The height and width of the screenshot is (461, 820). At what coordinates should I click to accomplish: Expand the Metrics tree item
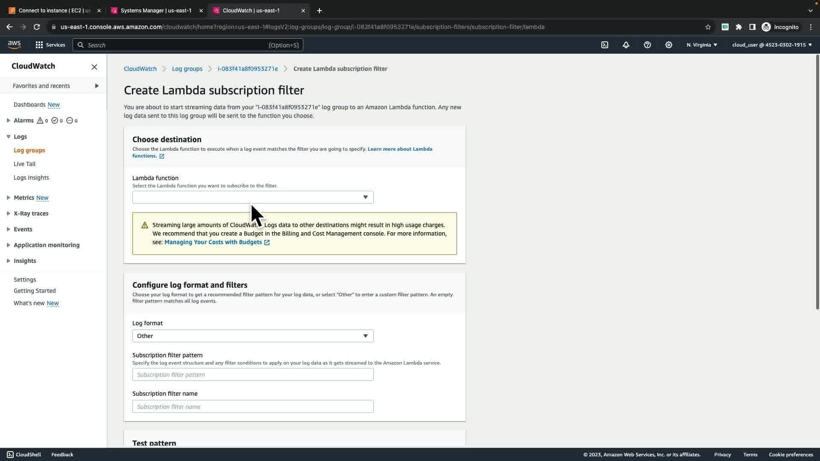[x=9, y=198]
